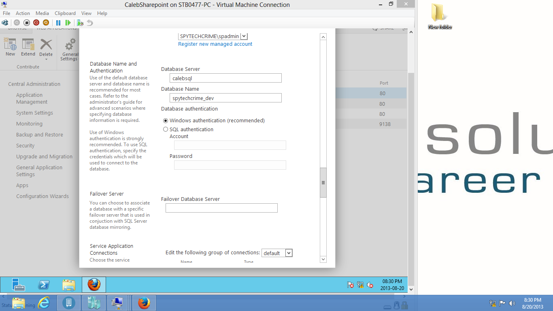
Task: Click the SQL authentication Account field
Action: tap(230, 145)
